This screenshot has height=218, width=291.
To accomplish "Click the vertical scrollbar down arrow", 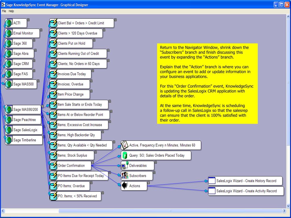I will 288,206.
